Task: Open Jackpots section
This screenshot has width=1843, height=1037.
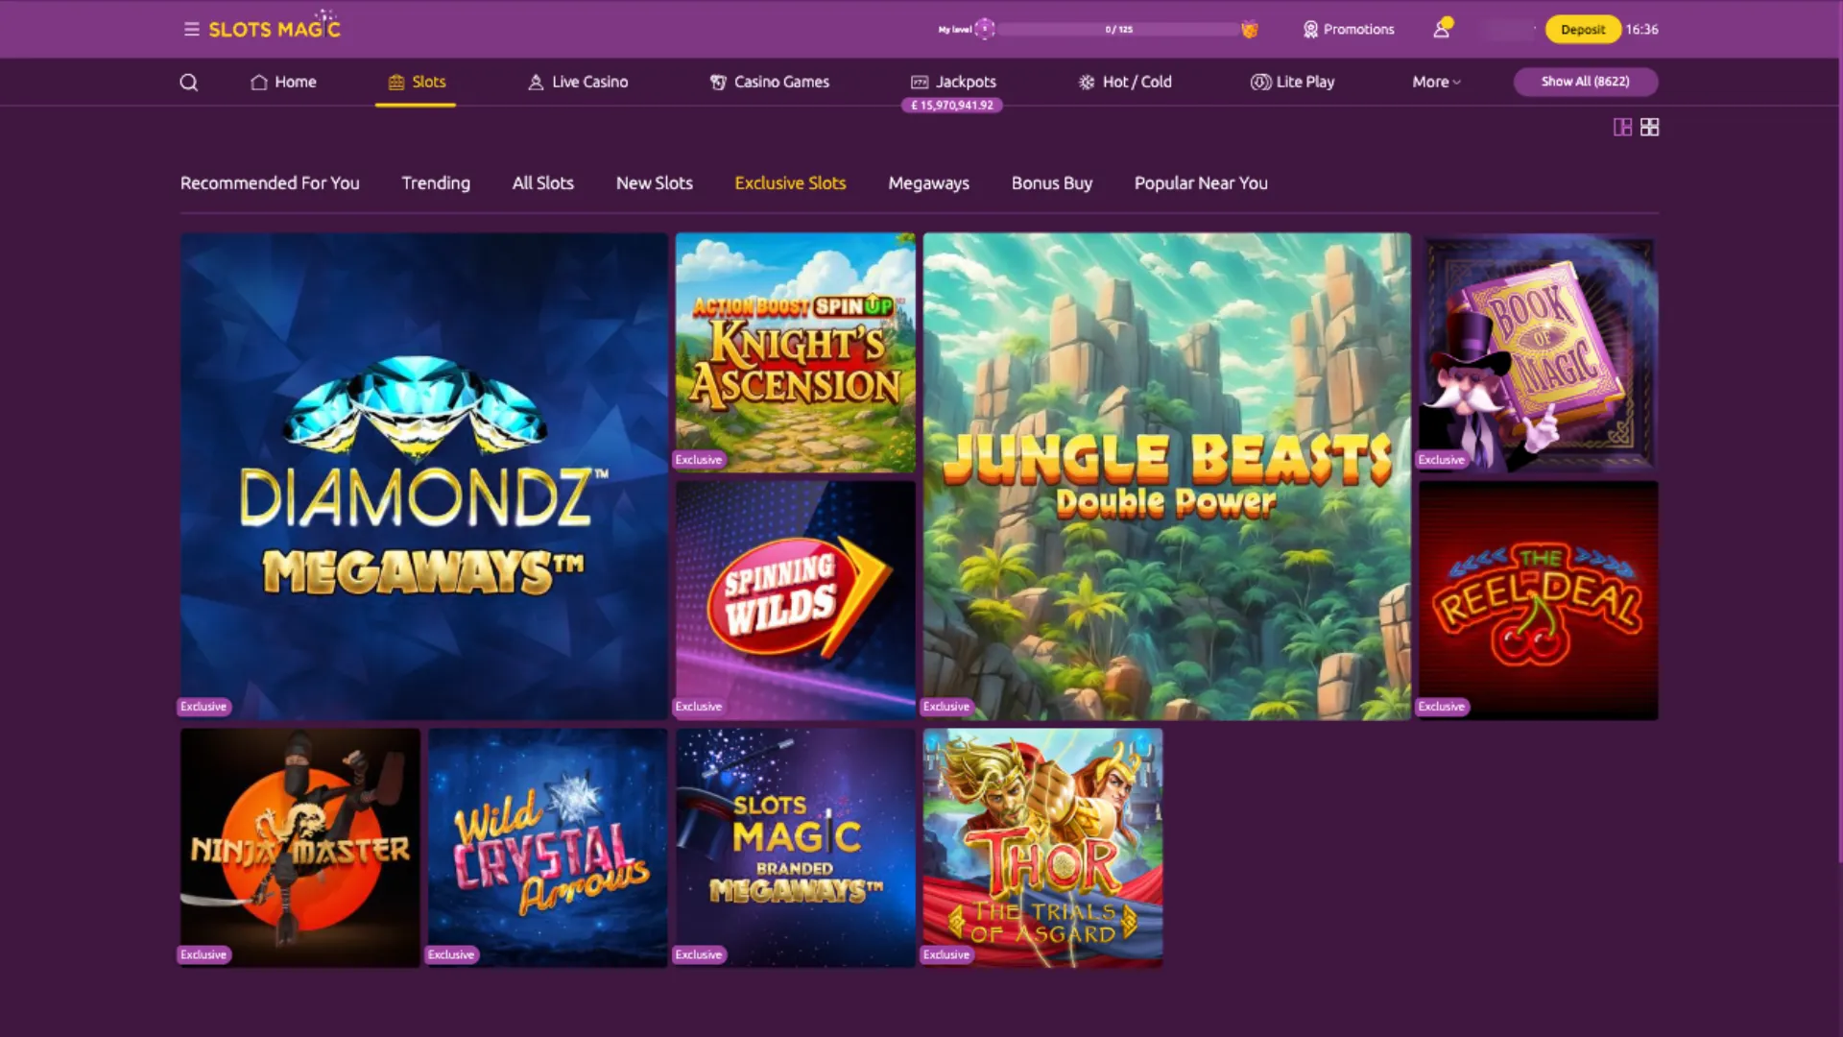Action: click(953, 82)
